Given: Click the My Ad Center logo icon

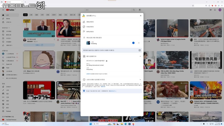Looking at the screenshot, I should tap(84, 16).
